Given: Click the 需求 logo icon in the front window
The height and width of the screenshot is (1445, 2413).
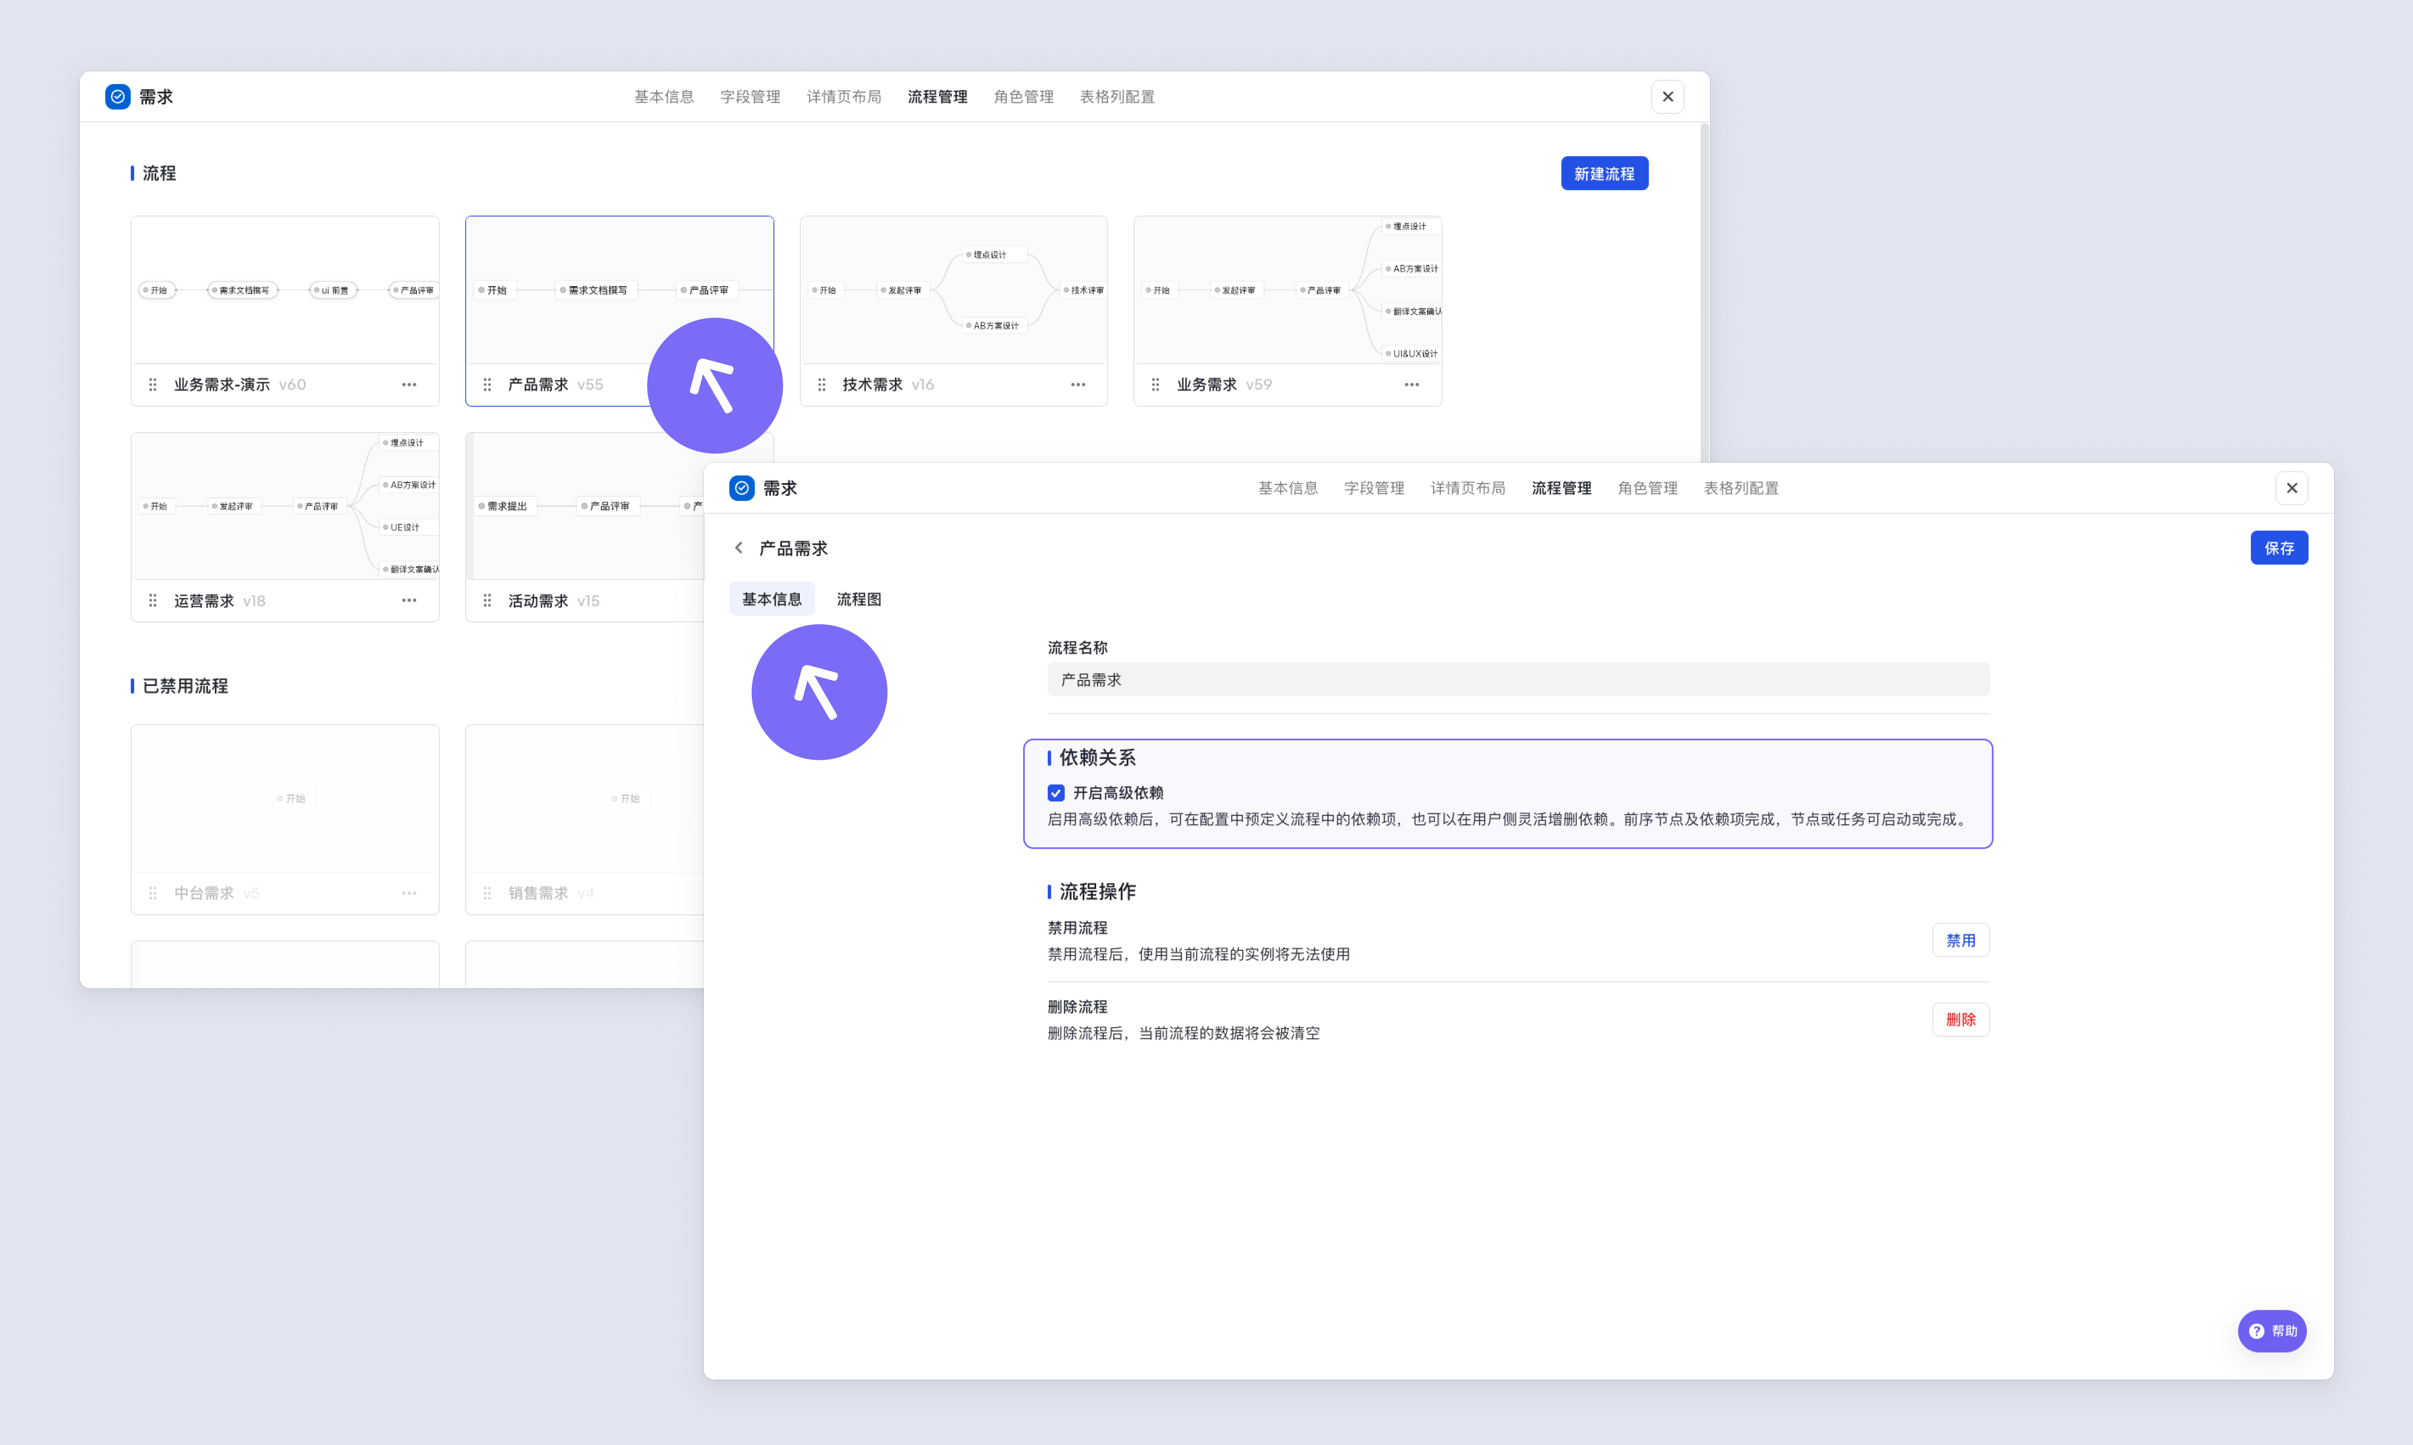Looking at the screenshot, I should click(742, 488).
